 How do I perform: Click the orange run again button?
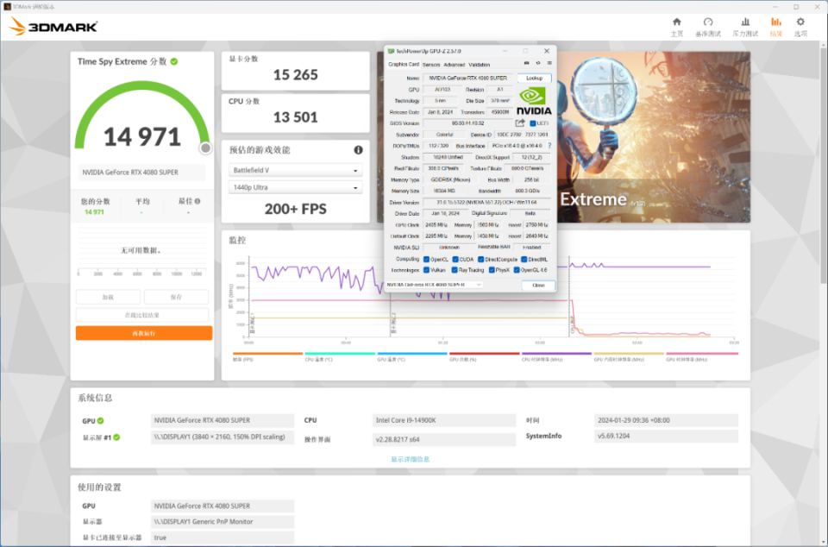coord(144,333)
